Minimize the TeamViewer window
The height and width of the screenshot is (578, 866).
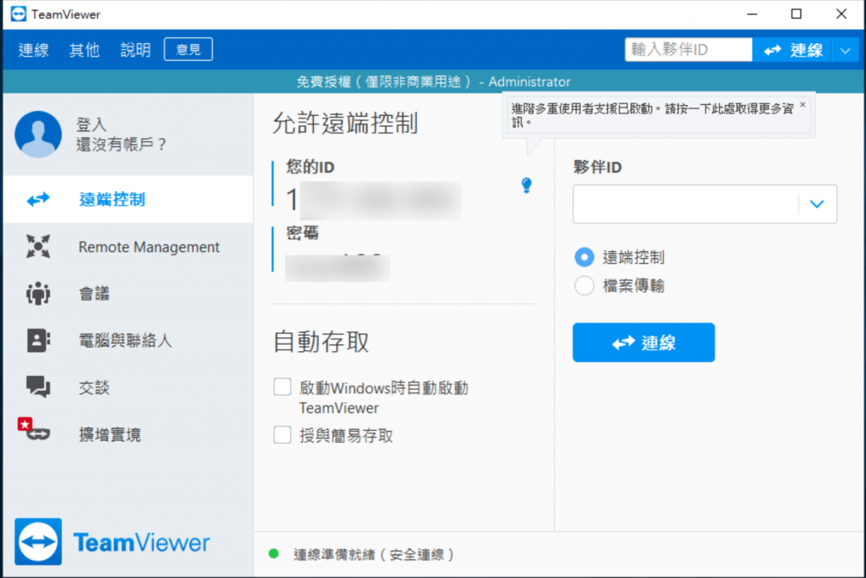(x=752, y=14)
